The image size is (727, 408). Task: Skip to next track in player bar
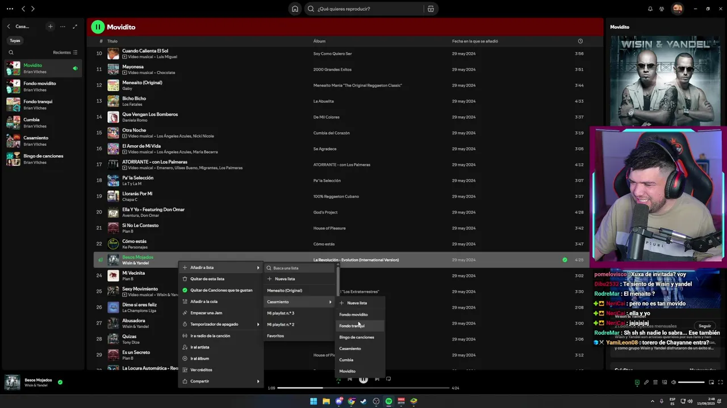click(x=377, y=379)
